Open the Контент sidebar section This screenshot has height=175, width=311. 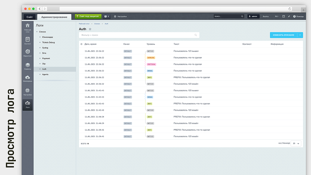pyautogui.click(x=27, y=41)
